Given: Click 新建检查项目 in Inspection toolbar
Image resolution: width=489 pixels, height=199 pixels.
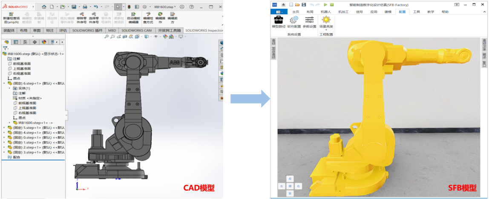Looking at the screenshot, I should [x=11, y=18].
